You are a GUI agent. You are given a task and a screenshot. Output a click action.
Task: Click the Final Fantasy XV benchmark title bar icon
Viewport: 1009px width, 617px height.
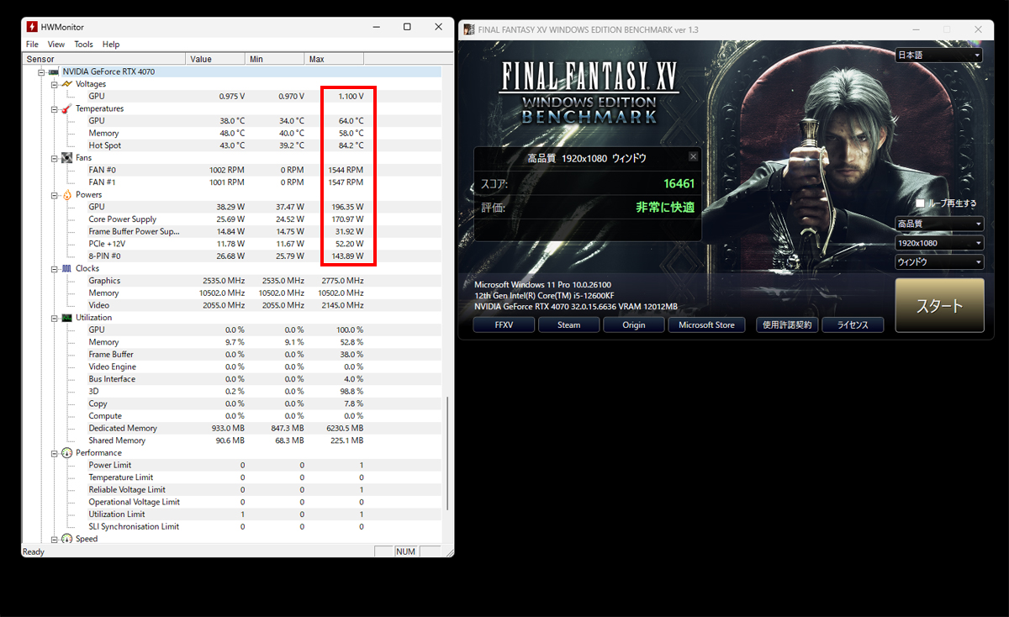tap(469, 29)
